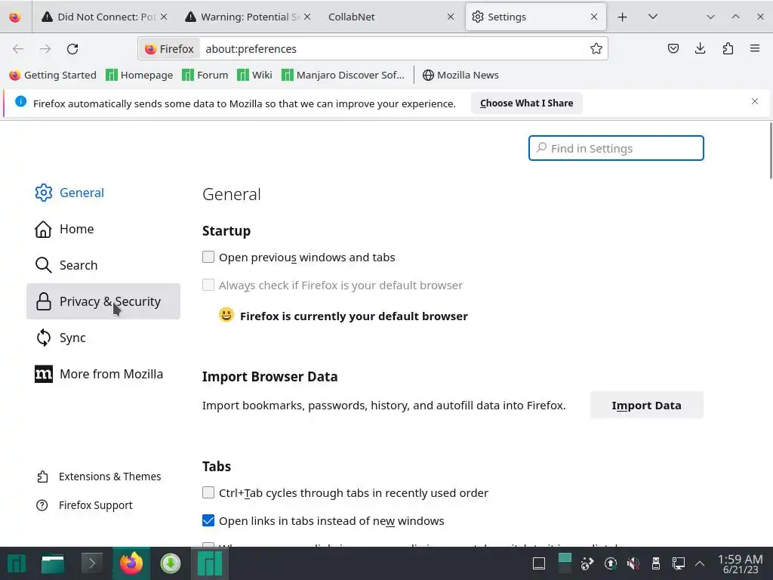
Task: Open More from Mozilla category
Action: [x=103, y=374]
